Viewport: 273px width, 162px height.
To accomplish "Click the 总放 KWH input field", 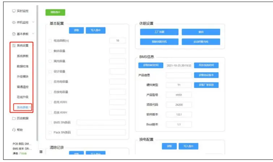I will click(118, 113).
